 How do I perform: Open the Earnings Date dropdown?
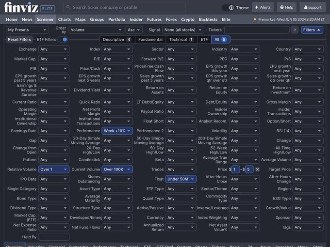tap(54, 131)
